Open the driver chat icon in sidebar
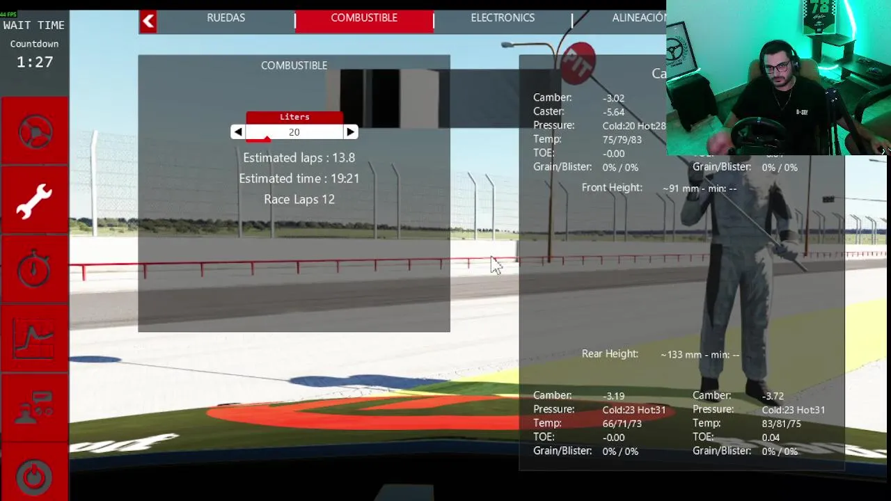Image resolution: width=891 pixels, height=501 pixels. (35, 408)
